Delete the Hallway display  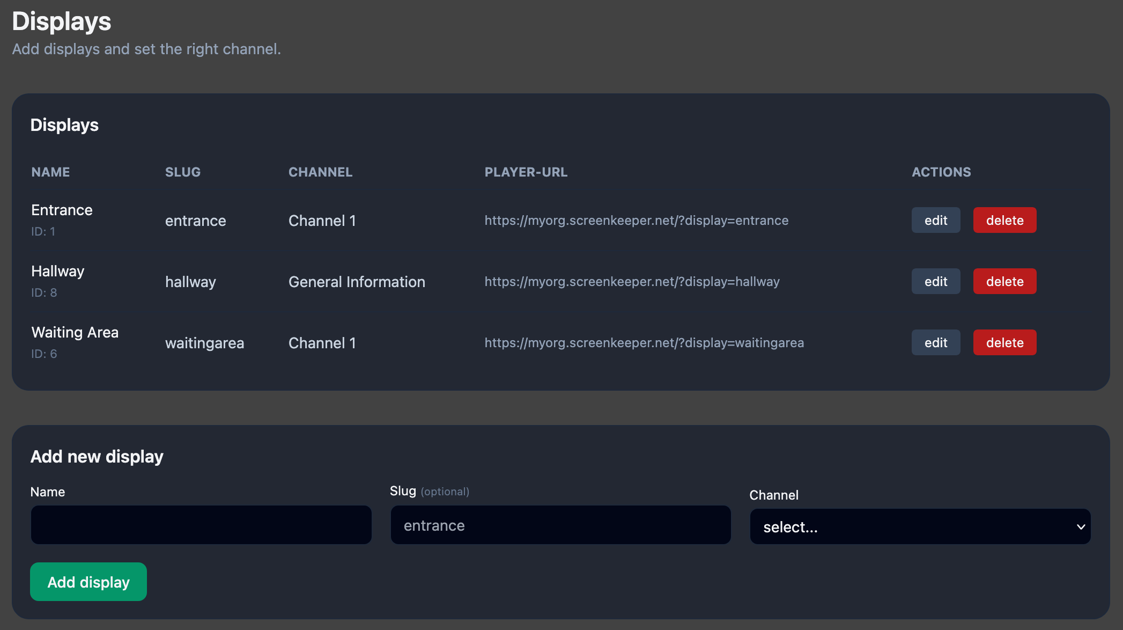[x=1004, y=281]
